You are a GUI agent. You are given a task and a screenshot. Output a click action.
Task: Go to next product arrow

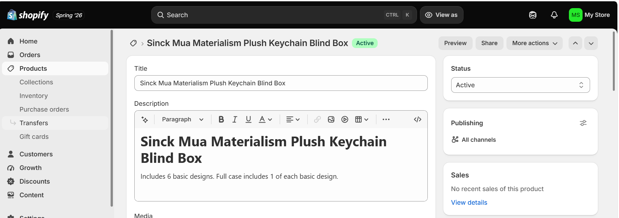tap(591, 43)
